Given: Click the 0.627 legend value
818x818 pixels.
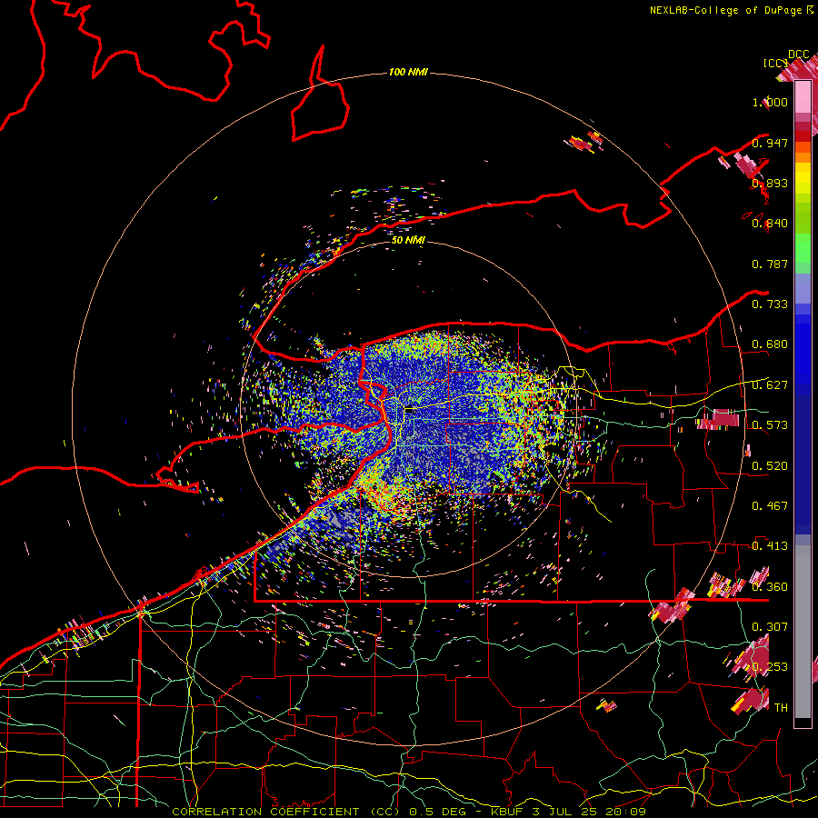Looking at the screenshot, I should coord(770,385).
